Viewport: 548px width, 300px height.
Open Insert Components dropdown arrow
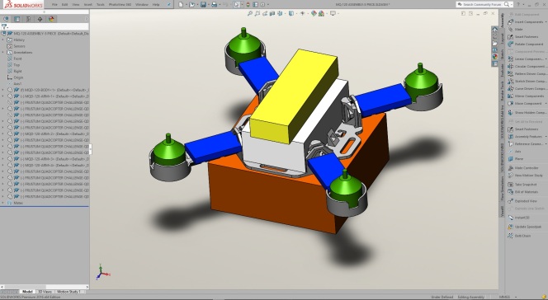546,21
